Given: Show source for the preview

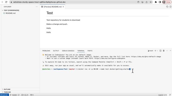Looking at the screenshot, I should click(167, 7).
